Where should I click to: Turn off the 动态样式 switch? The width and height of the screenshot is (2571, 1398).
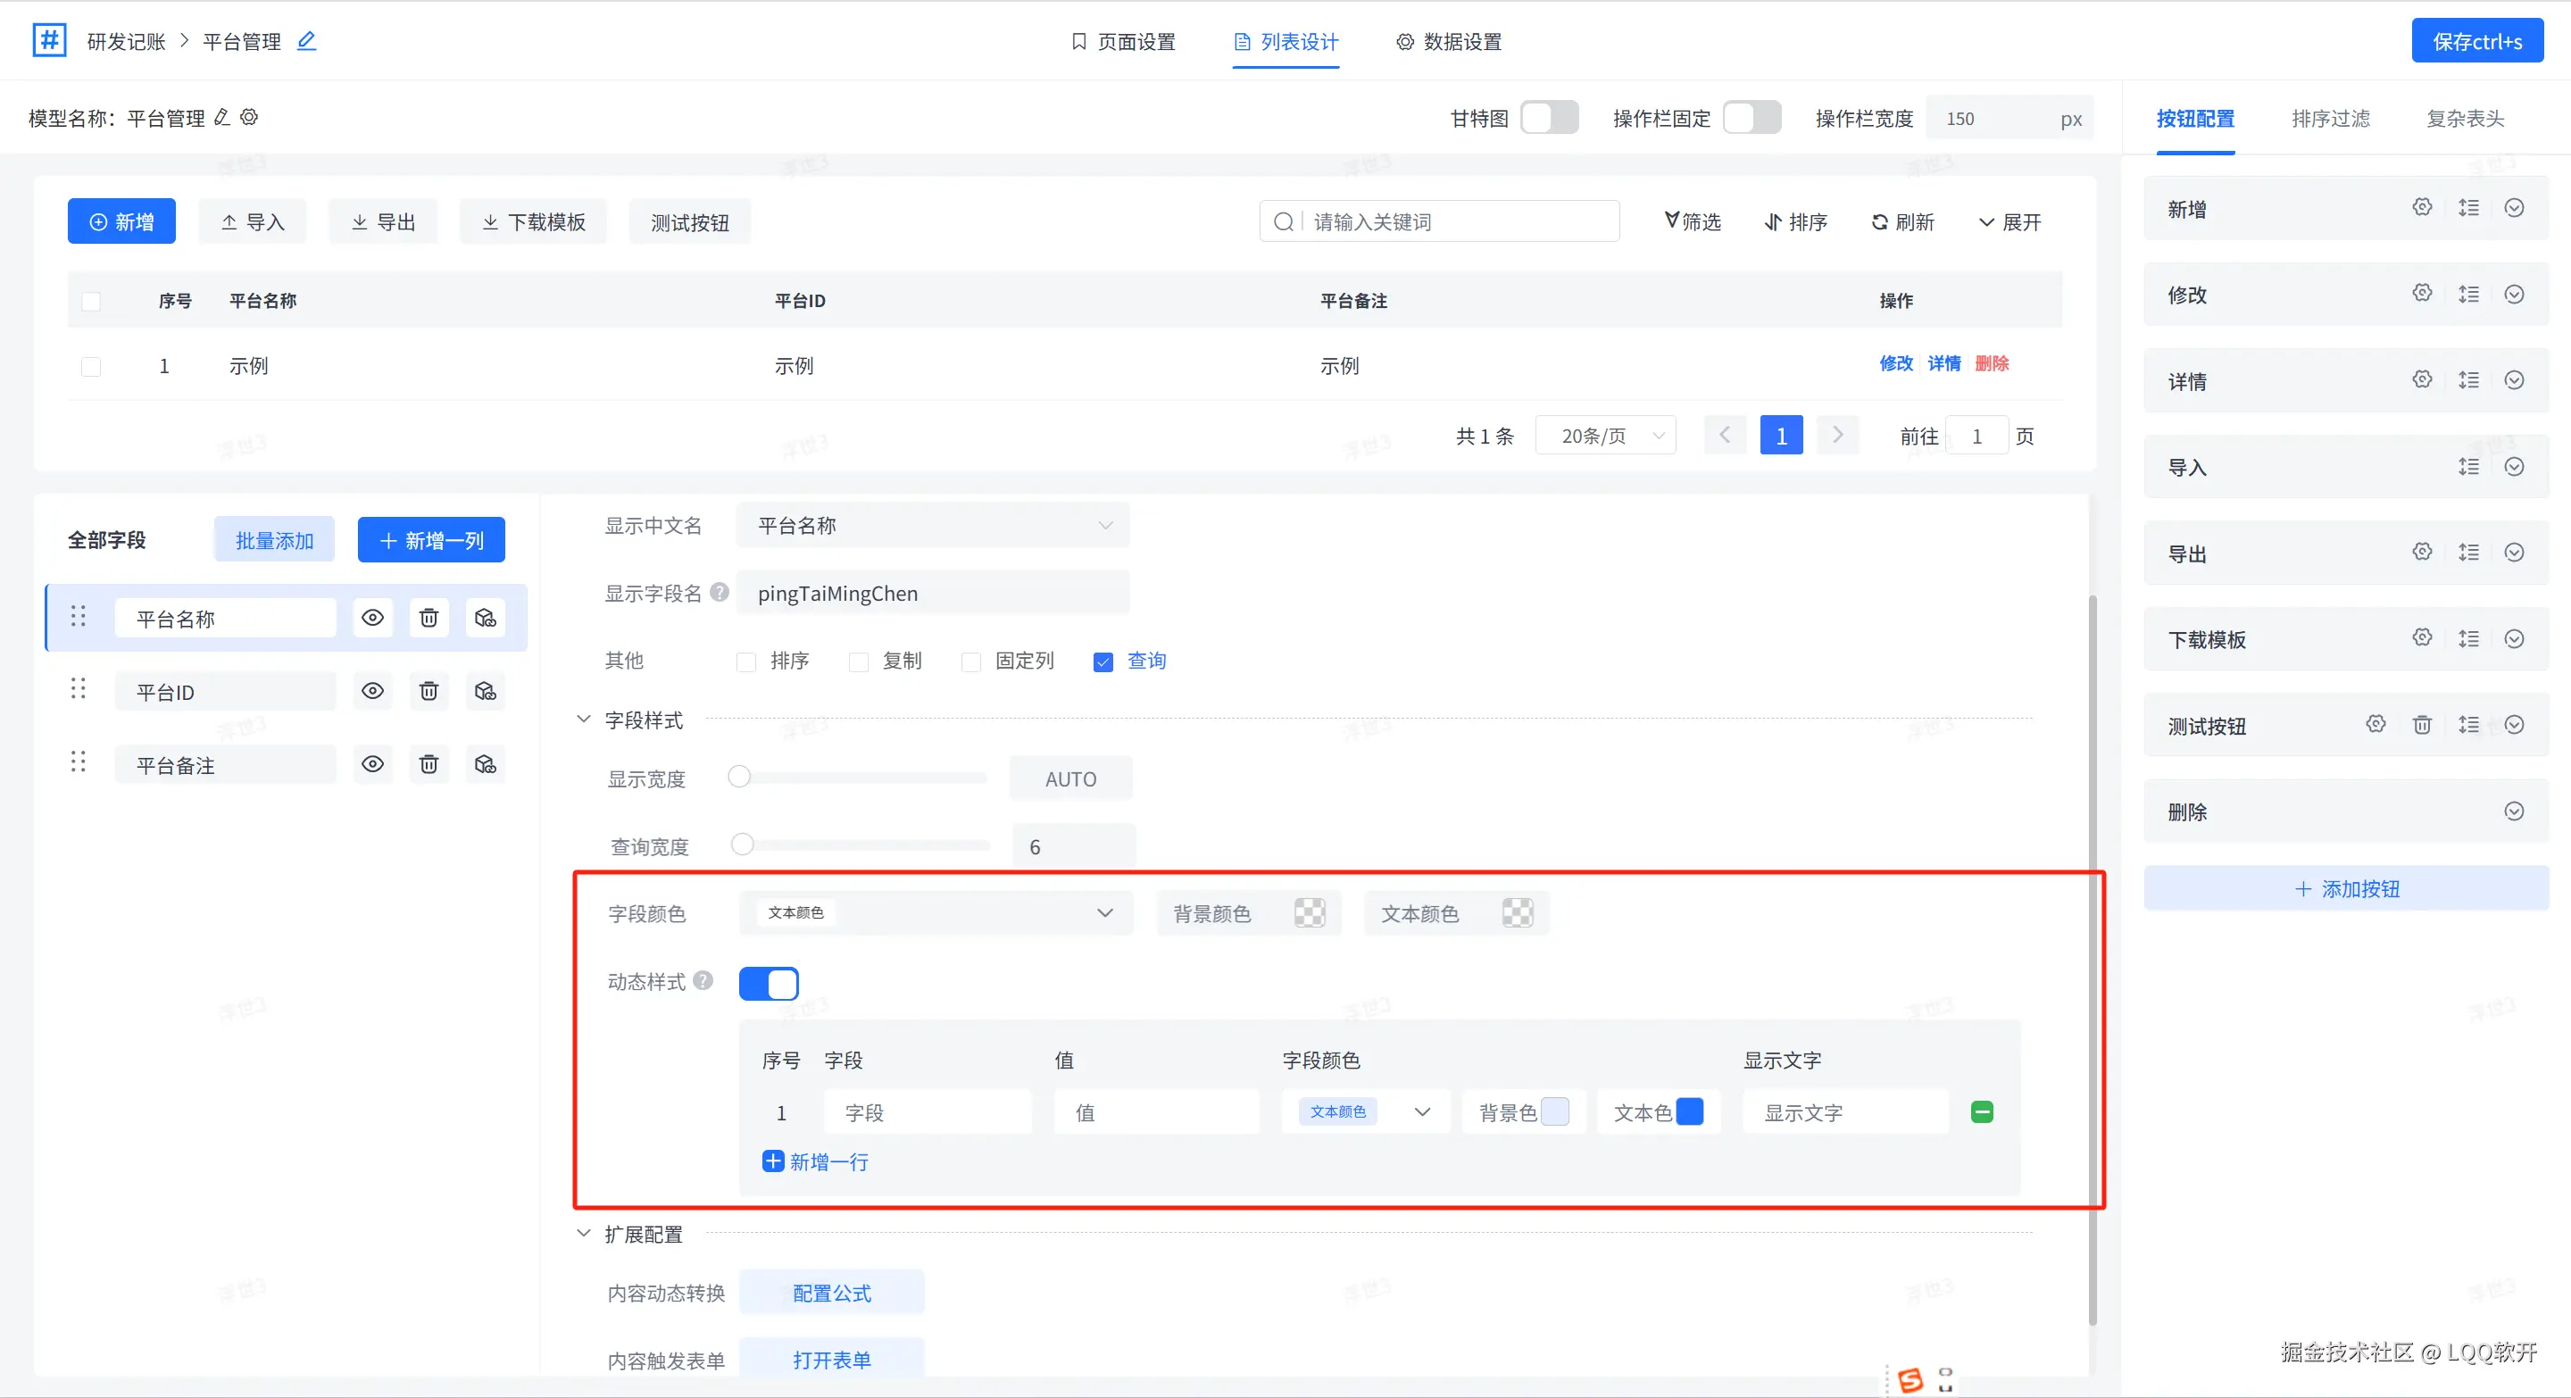click(x=769, y=983)
